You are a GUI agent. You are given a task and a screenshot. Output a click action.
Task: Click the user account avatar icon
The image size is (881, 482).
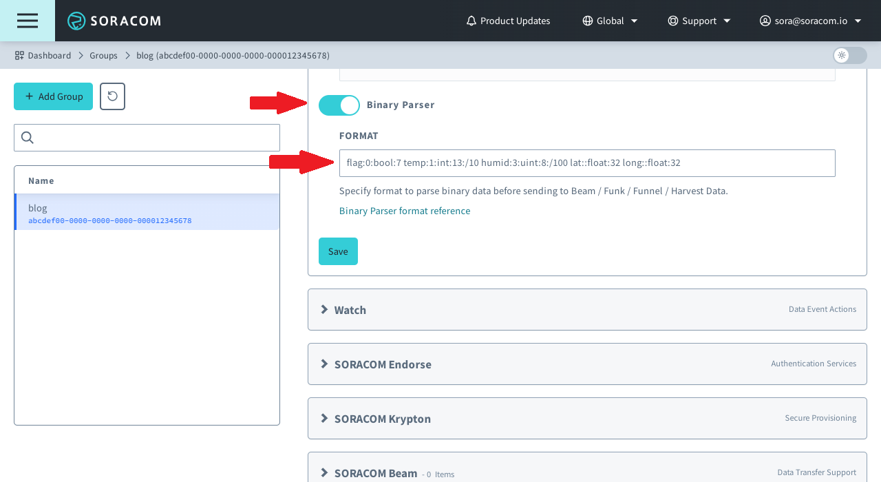pos(765,21)
